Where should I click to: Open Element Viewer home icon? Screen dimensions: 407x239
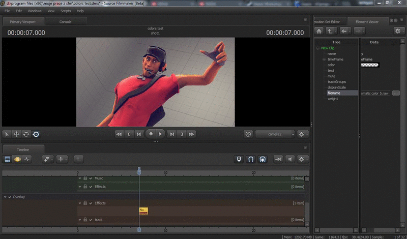click(319, 31)
